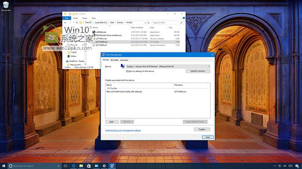
Task: Switch to the Advanced tab in Color Management
Action: (124, 60)
